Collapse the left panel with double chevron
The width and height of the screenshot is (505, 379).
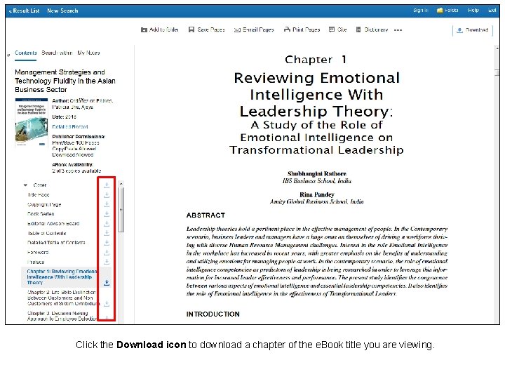[x=8, y=55]
